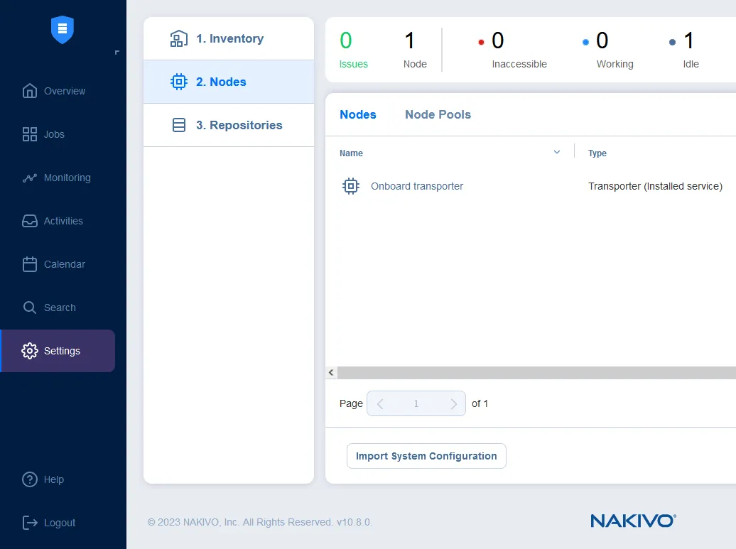Open the 1. Inventory settings section
This screenshot has width=736, height=549.
[x=229, y=38]
